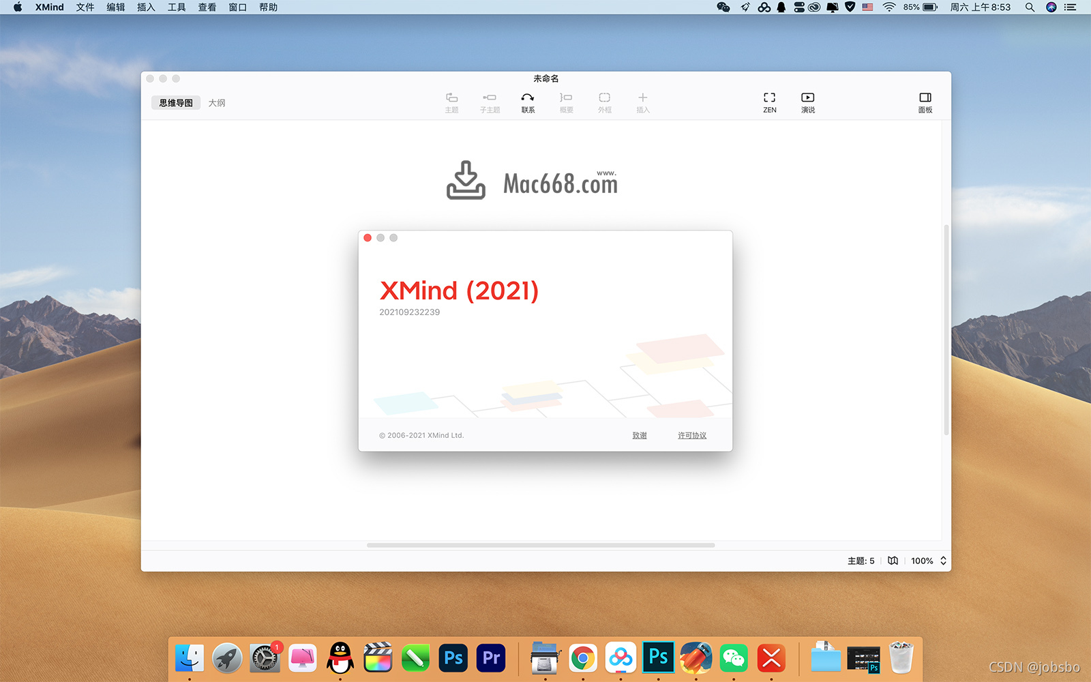Click the horizontal scrollbar of the canvas
The image size is (1091, 682).
click(541, 546)
